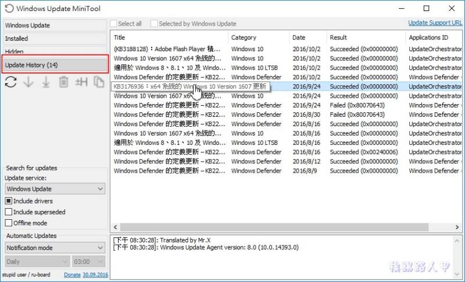Click the Translated by Mr.X log line
Image resolution: width=465 pixels, height=282 pixels.
[x=162, y=240]
